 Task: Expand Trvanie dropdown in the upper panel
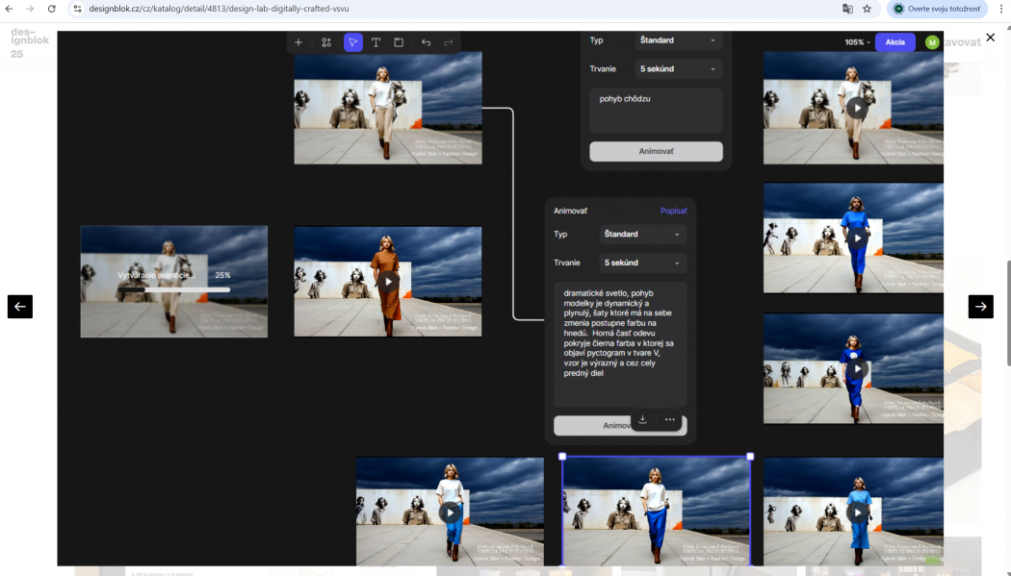tap(679, 69)
